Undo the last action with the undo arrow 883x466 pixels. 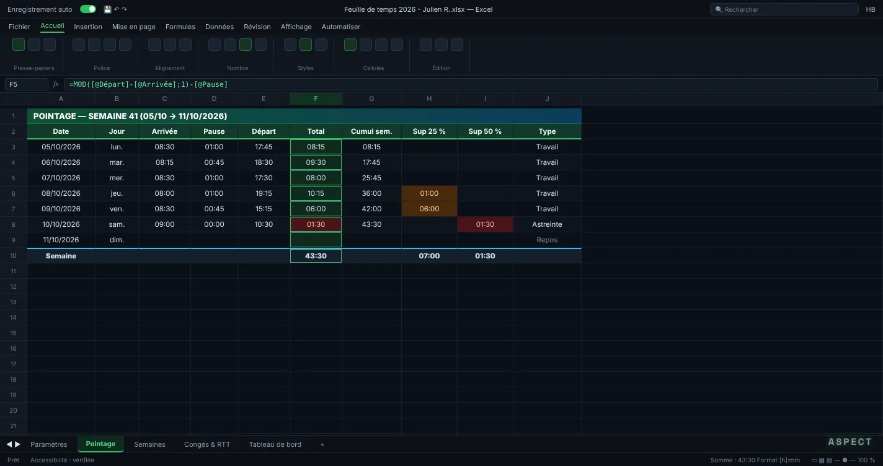pos(117,9)
